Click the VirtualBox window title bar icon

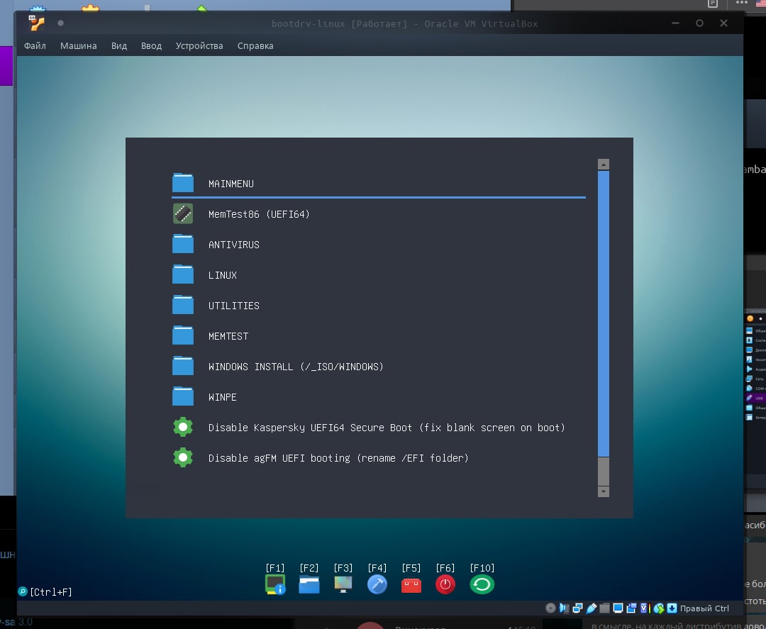pos(37,23)
